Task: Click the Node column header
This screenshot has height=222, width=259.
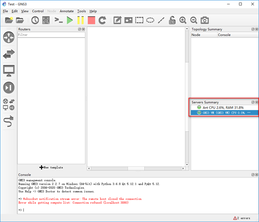Action: (204, 35)
